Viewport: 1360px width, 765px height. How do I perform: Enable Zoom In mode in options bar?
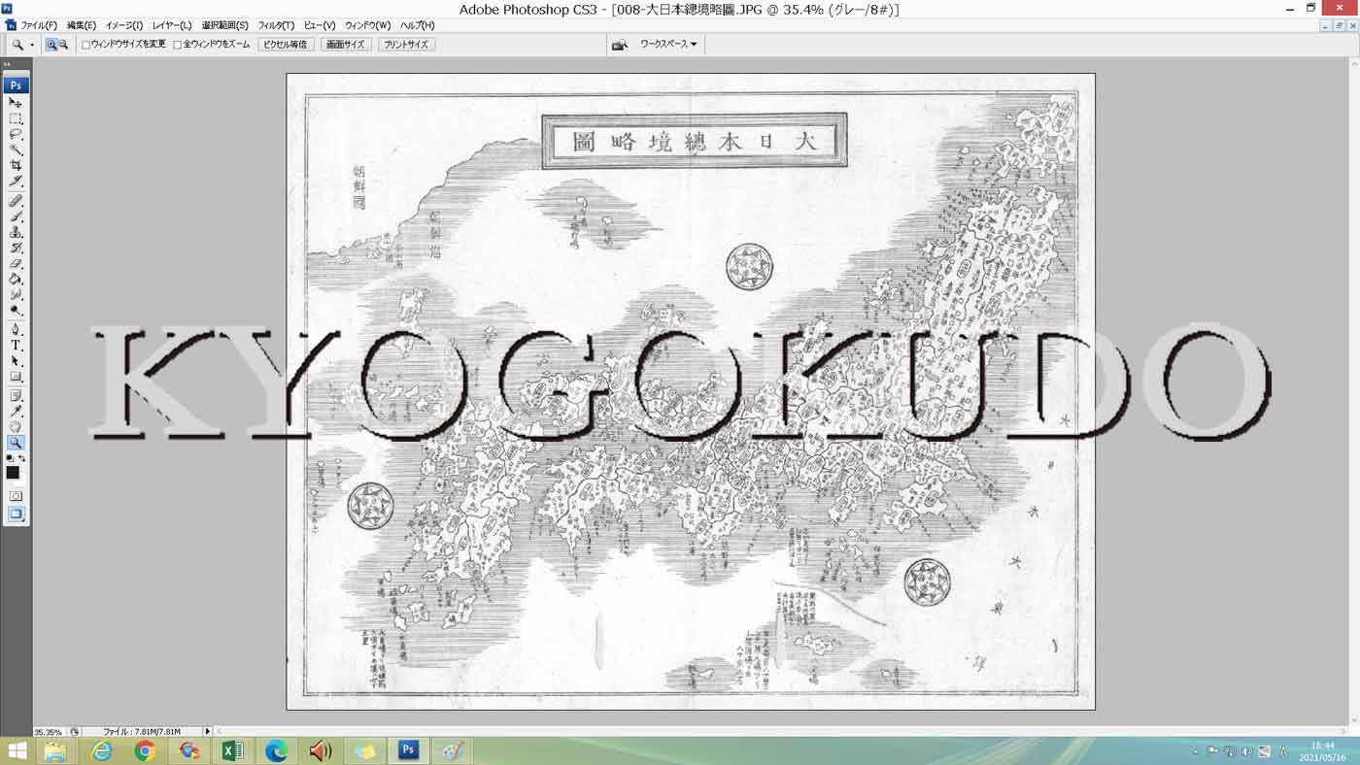[x=51, y=45]
